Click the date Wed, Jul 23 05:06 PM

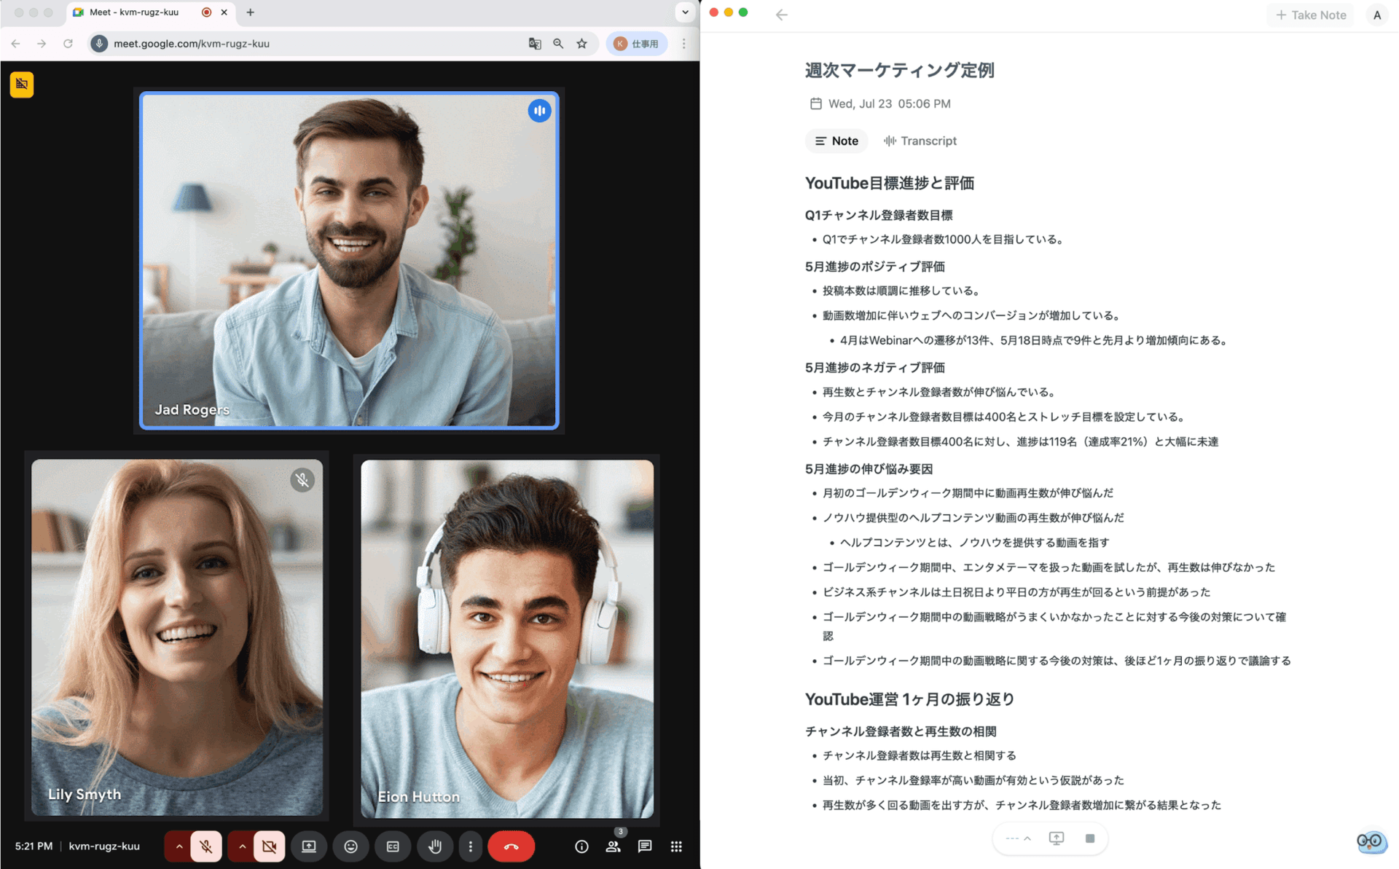tap(889, 103)
